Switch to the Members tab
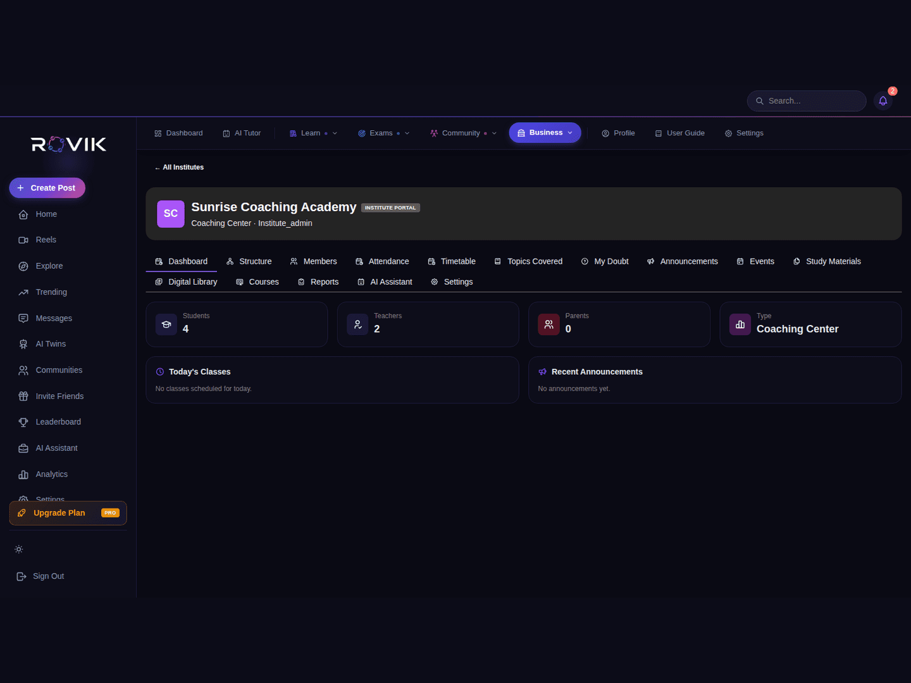This screenshot has height=683, width=911. click(313, 261)
